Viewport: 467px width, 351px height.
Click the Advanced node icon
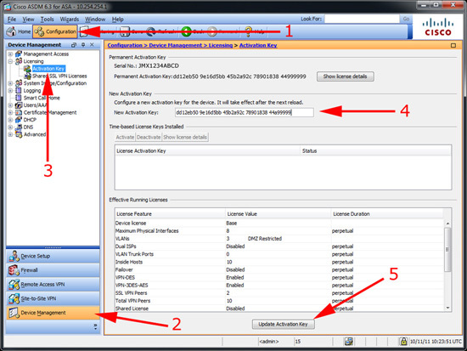click(19, 134)
